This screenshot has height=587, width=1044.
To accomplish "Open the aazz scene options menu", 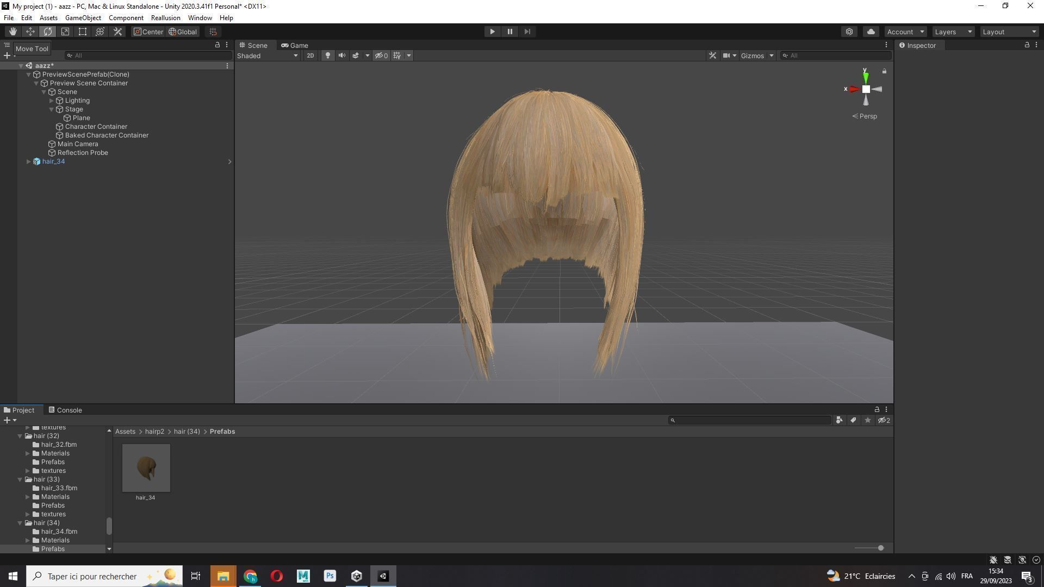I will 227,66.
